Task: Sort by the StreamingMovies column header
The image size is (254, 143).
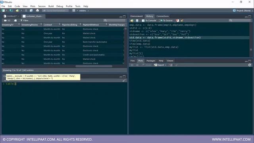Action: point(31,25)
